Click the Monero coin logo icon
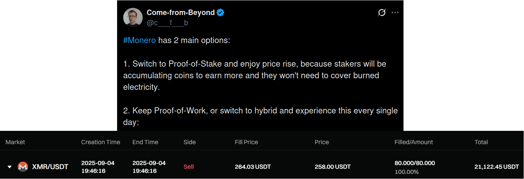This screenshot has width=524, height=179. tap(23, 167)
